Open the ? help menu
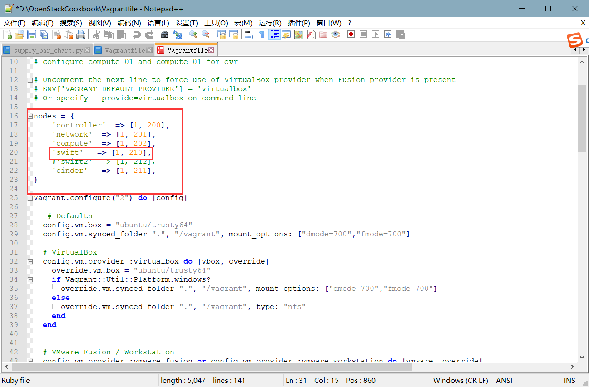This screenshot has width=589, height=387. point(350,23)
